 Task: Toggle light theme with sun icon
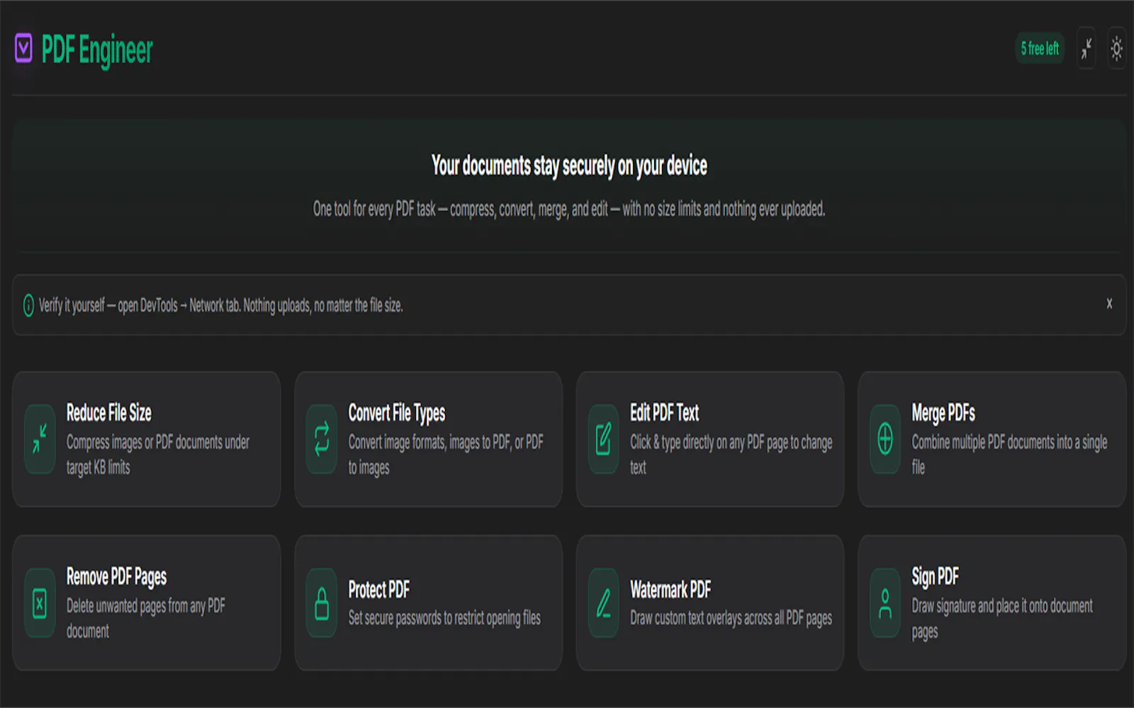click(1116, 48)
